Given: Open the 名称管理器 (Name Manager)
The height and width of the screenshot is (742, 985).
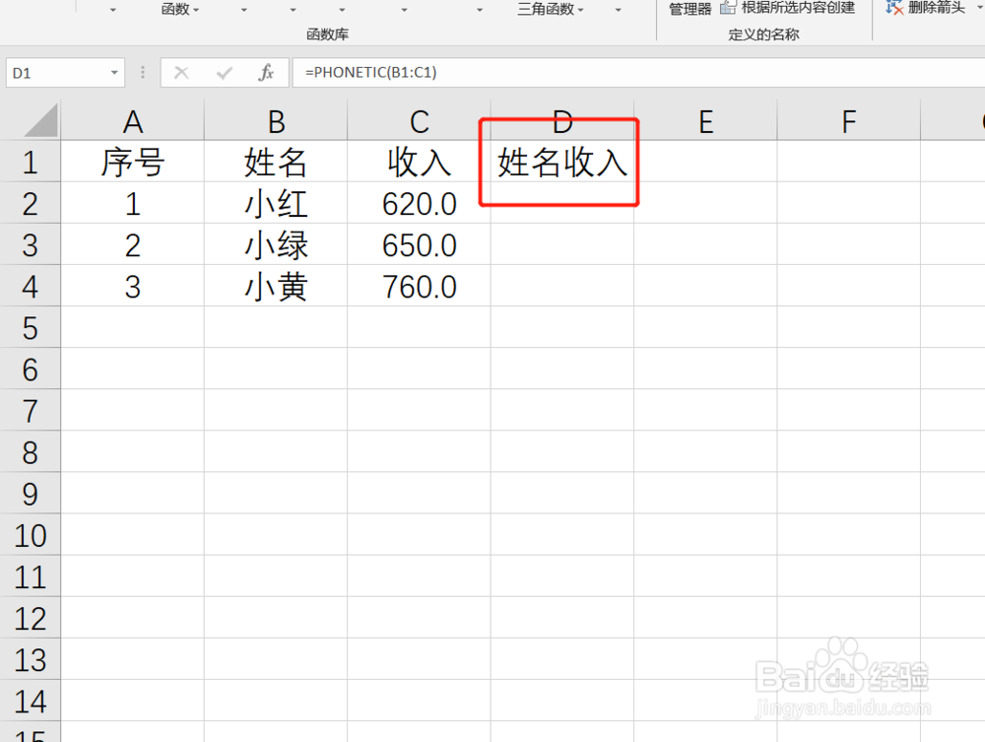Looking at the screenshot, I should [689, 9].
